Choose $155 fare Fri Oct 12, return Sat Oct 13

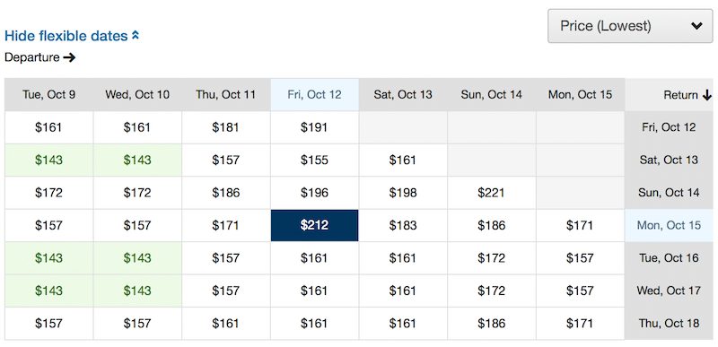click(x=315, y=160)
